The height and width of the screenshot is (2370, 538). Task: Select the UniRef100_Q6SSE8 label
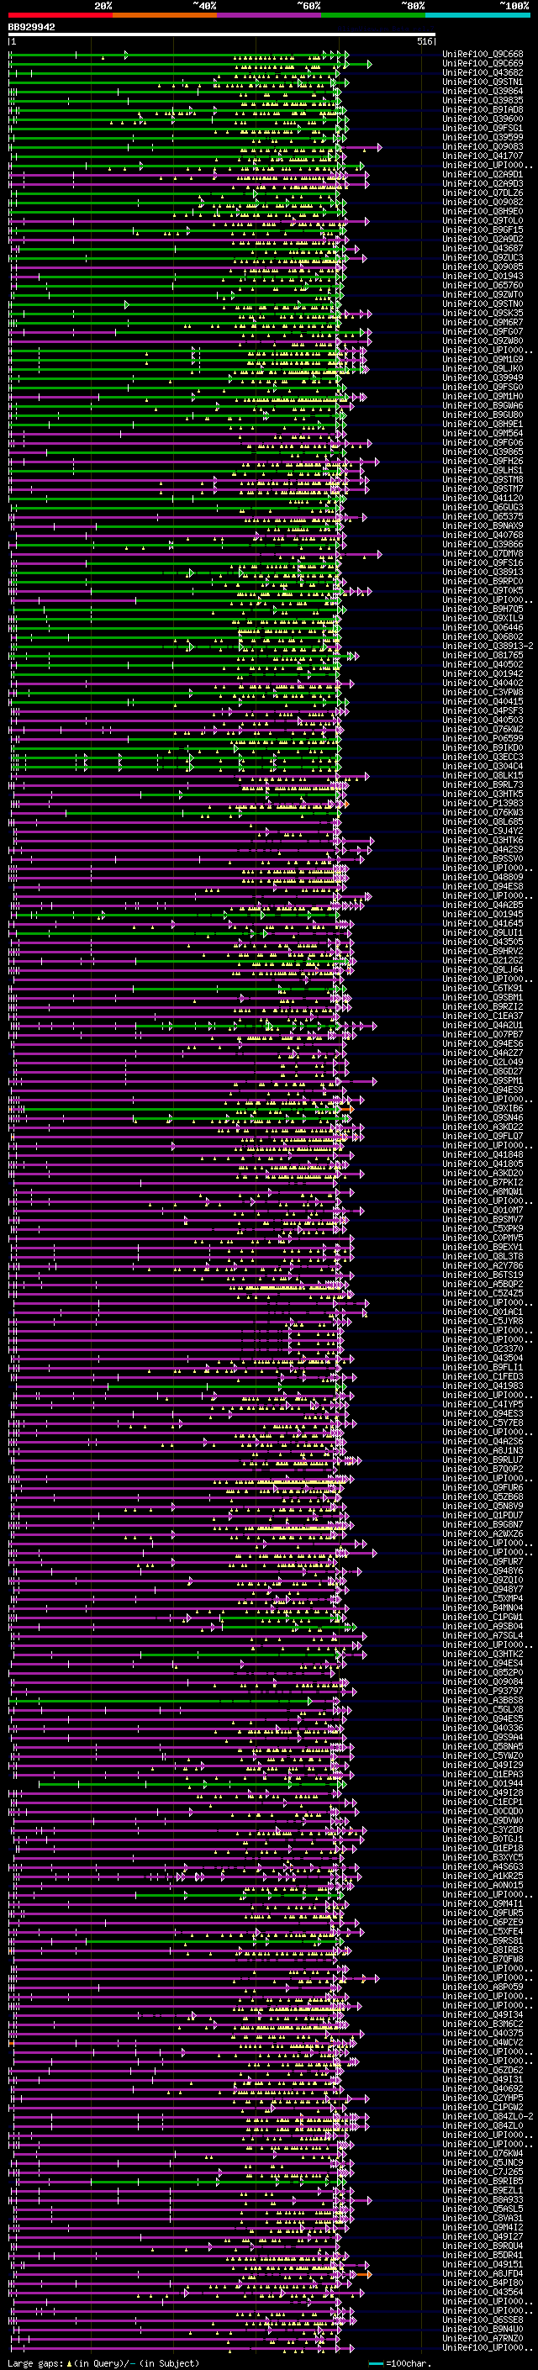click(483, 2320)
